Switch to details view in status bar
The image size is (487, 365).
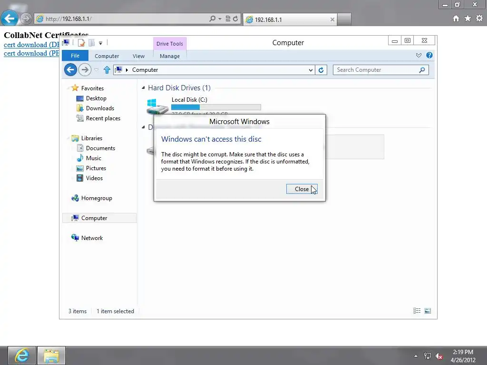coord(417,311)
